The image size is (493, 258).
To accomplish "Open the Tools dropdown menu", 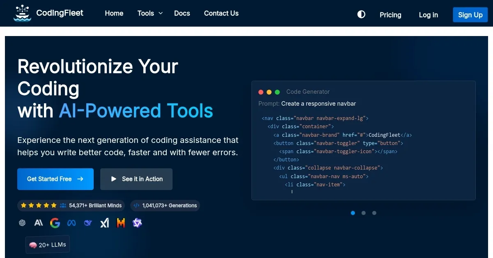I will [146, 13].
